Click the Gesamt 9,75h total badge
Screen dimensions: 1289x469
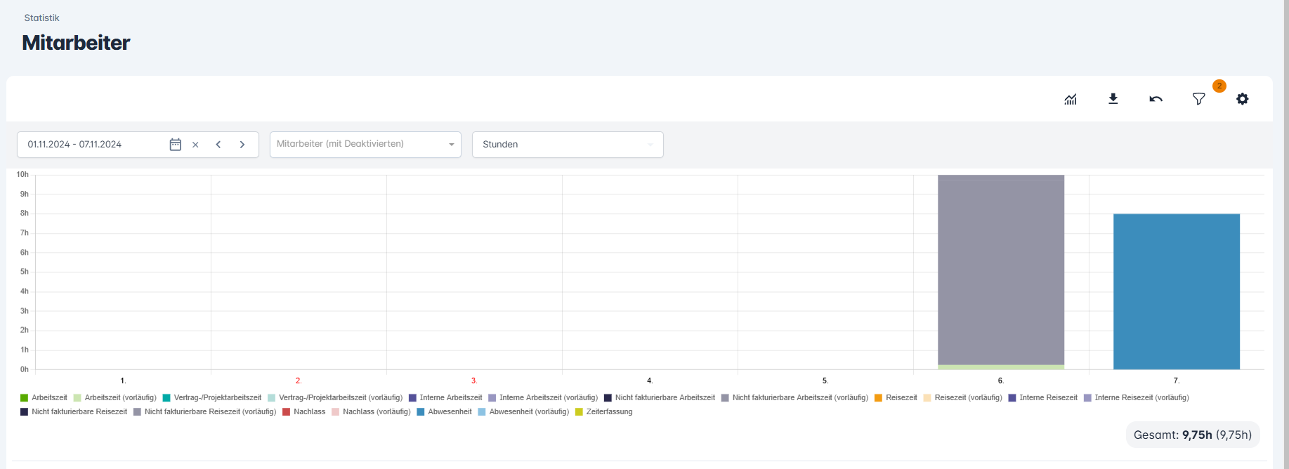click(x=1192, y=435)
